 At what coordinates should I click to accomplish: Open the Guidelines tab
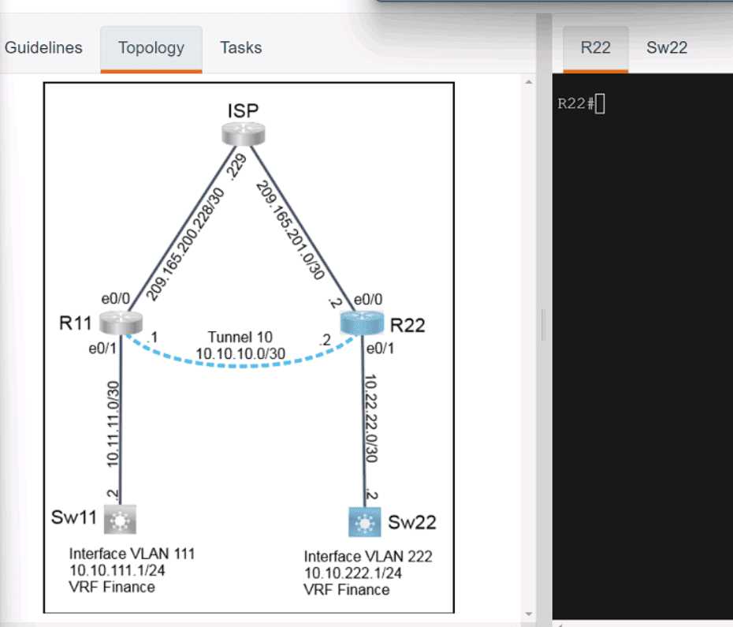pos(43,47)
